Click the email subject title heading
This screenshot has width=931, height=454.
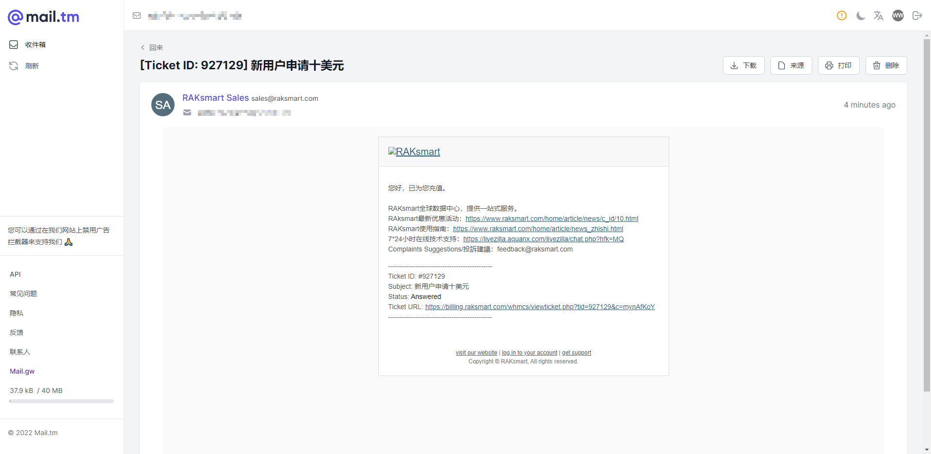click(x=242, y=65)
